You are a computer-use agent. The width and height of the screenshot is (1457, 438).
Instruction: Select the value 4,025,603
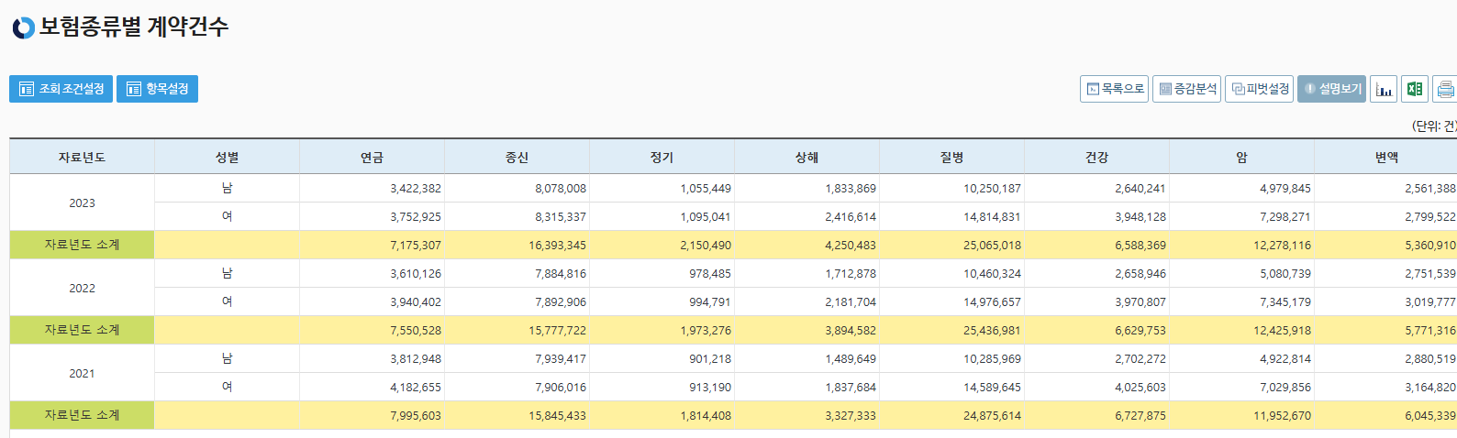[x=1140, y=388]
